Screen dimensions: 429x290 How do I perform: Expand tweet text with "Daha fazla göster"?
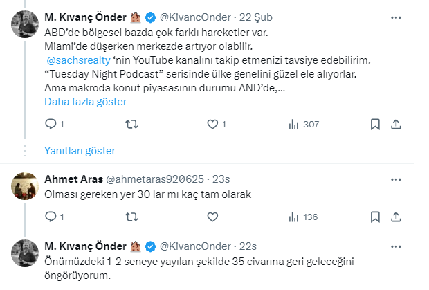85,102
